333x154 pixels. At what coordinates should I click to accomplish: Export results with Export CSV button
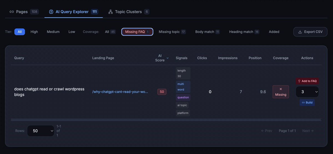coord(310,32)
